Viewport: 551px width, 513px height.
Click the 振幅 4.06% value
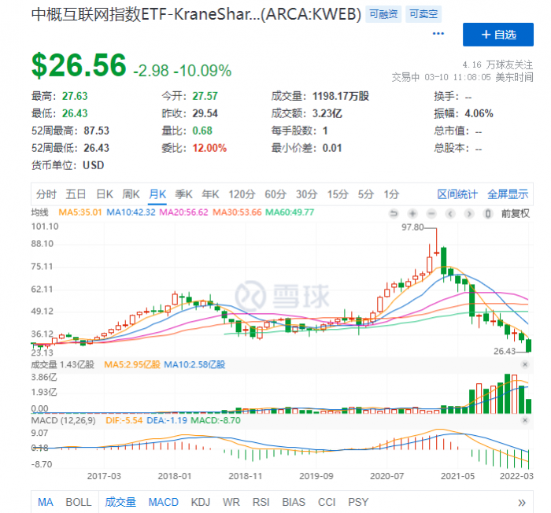tap(479, 113)
